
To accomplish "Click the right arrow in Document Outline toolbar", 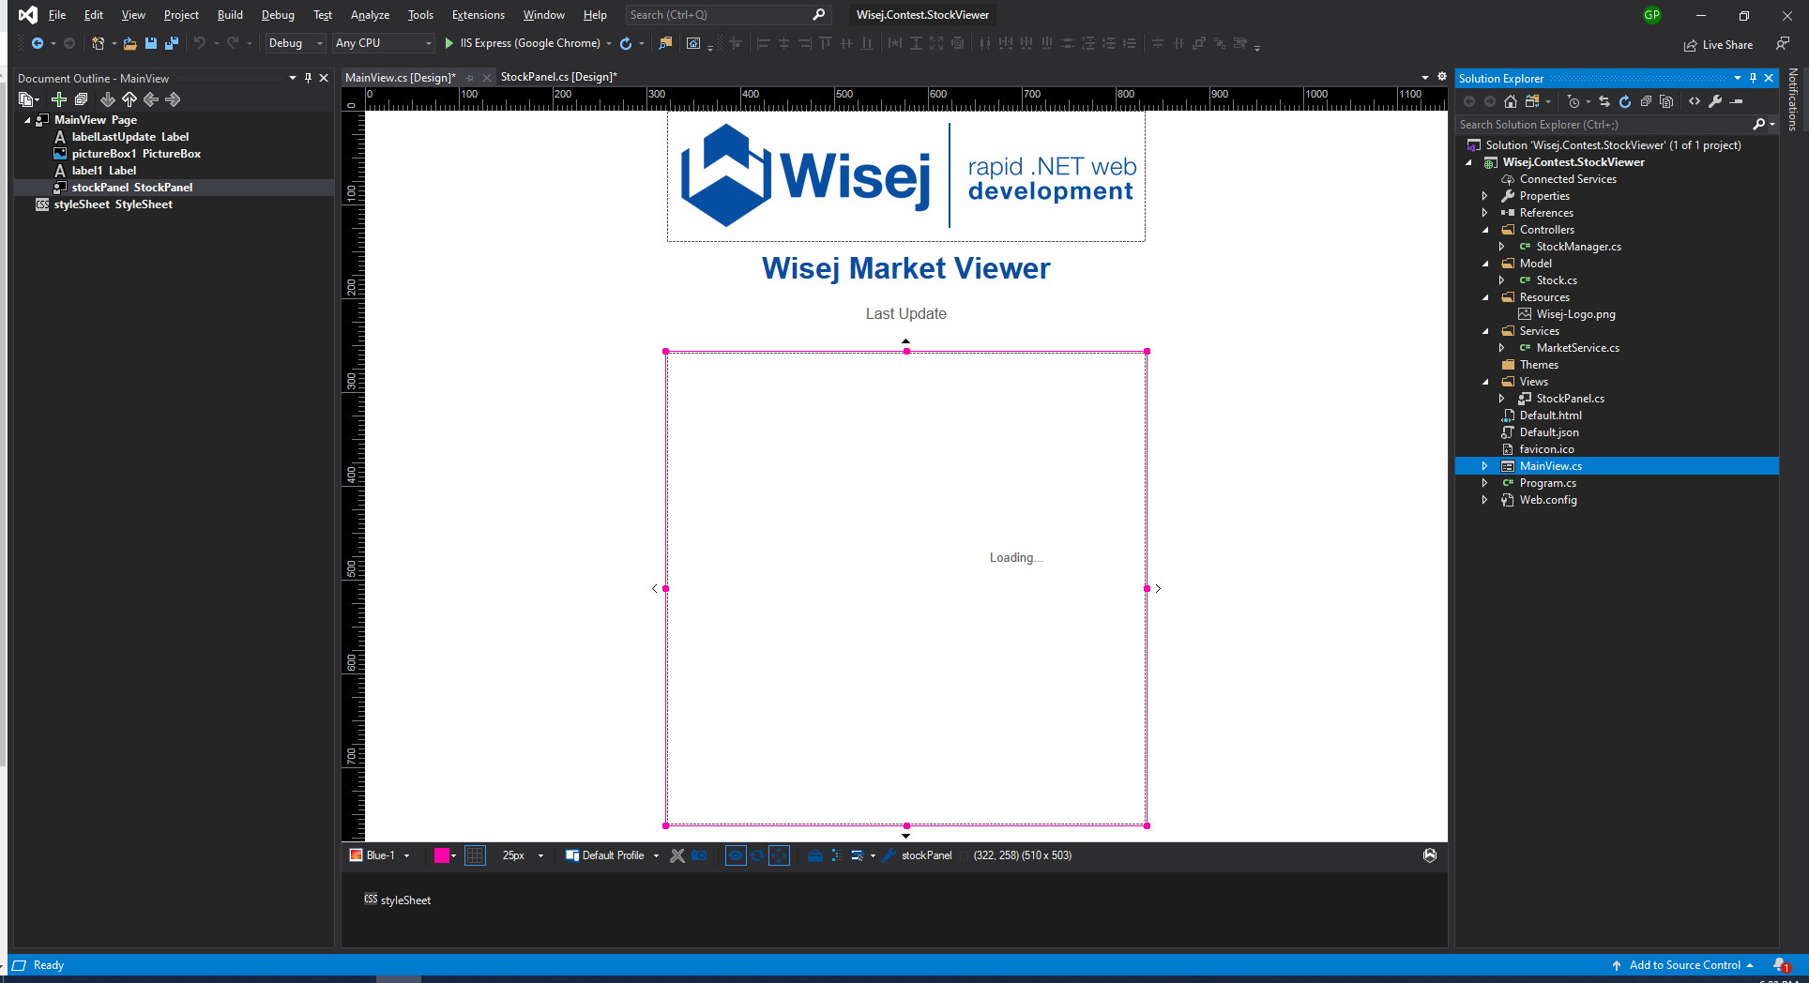I will [x=173, y=99].
